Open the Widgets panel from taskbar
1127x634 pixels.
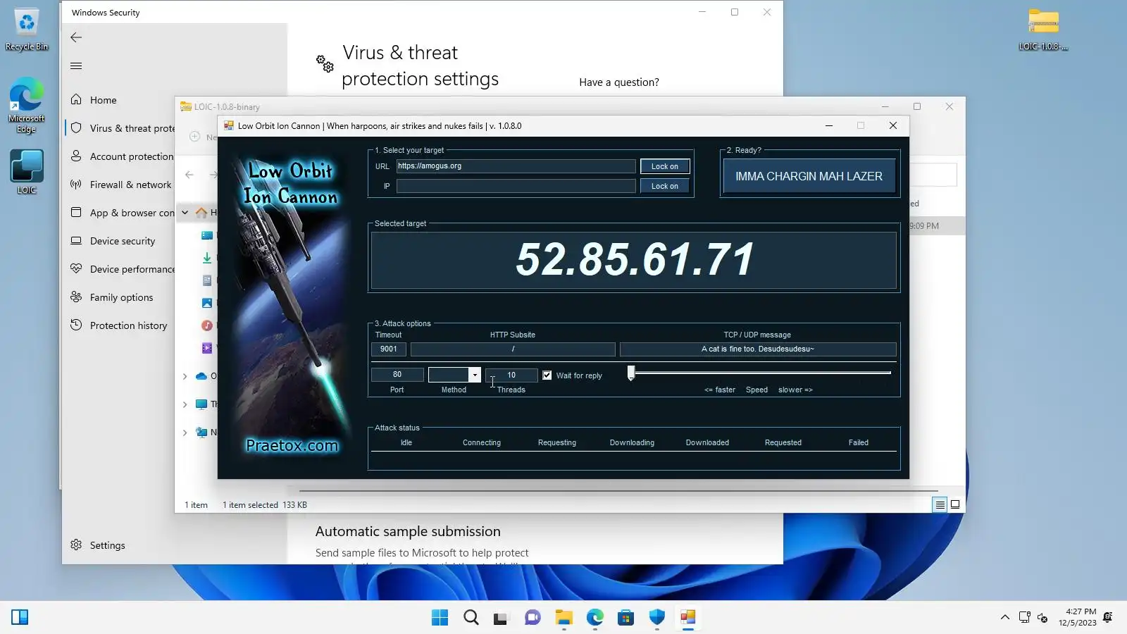20,618
